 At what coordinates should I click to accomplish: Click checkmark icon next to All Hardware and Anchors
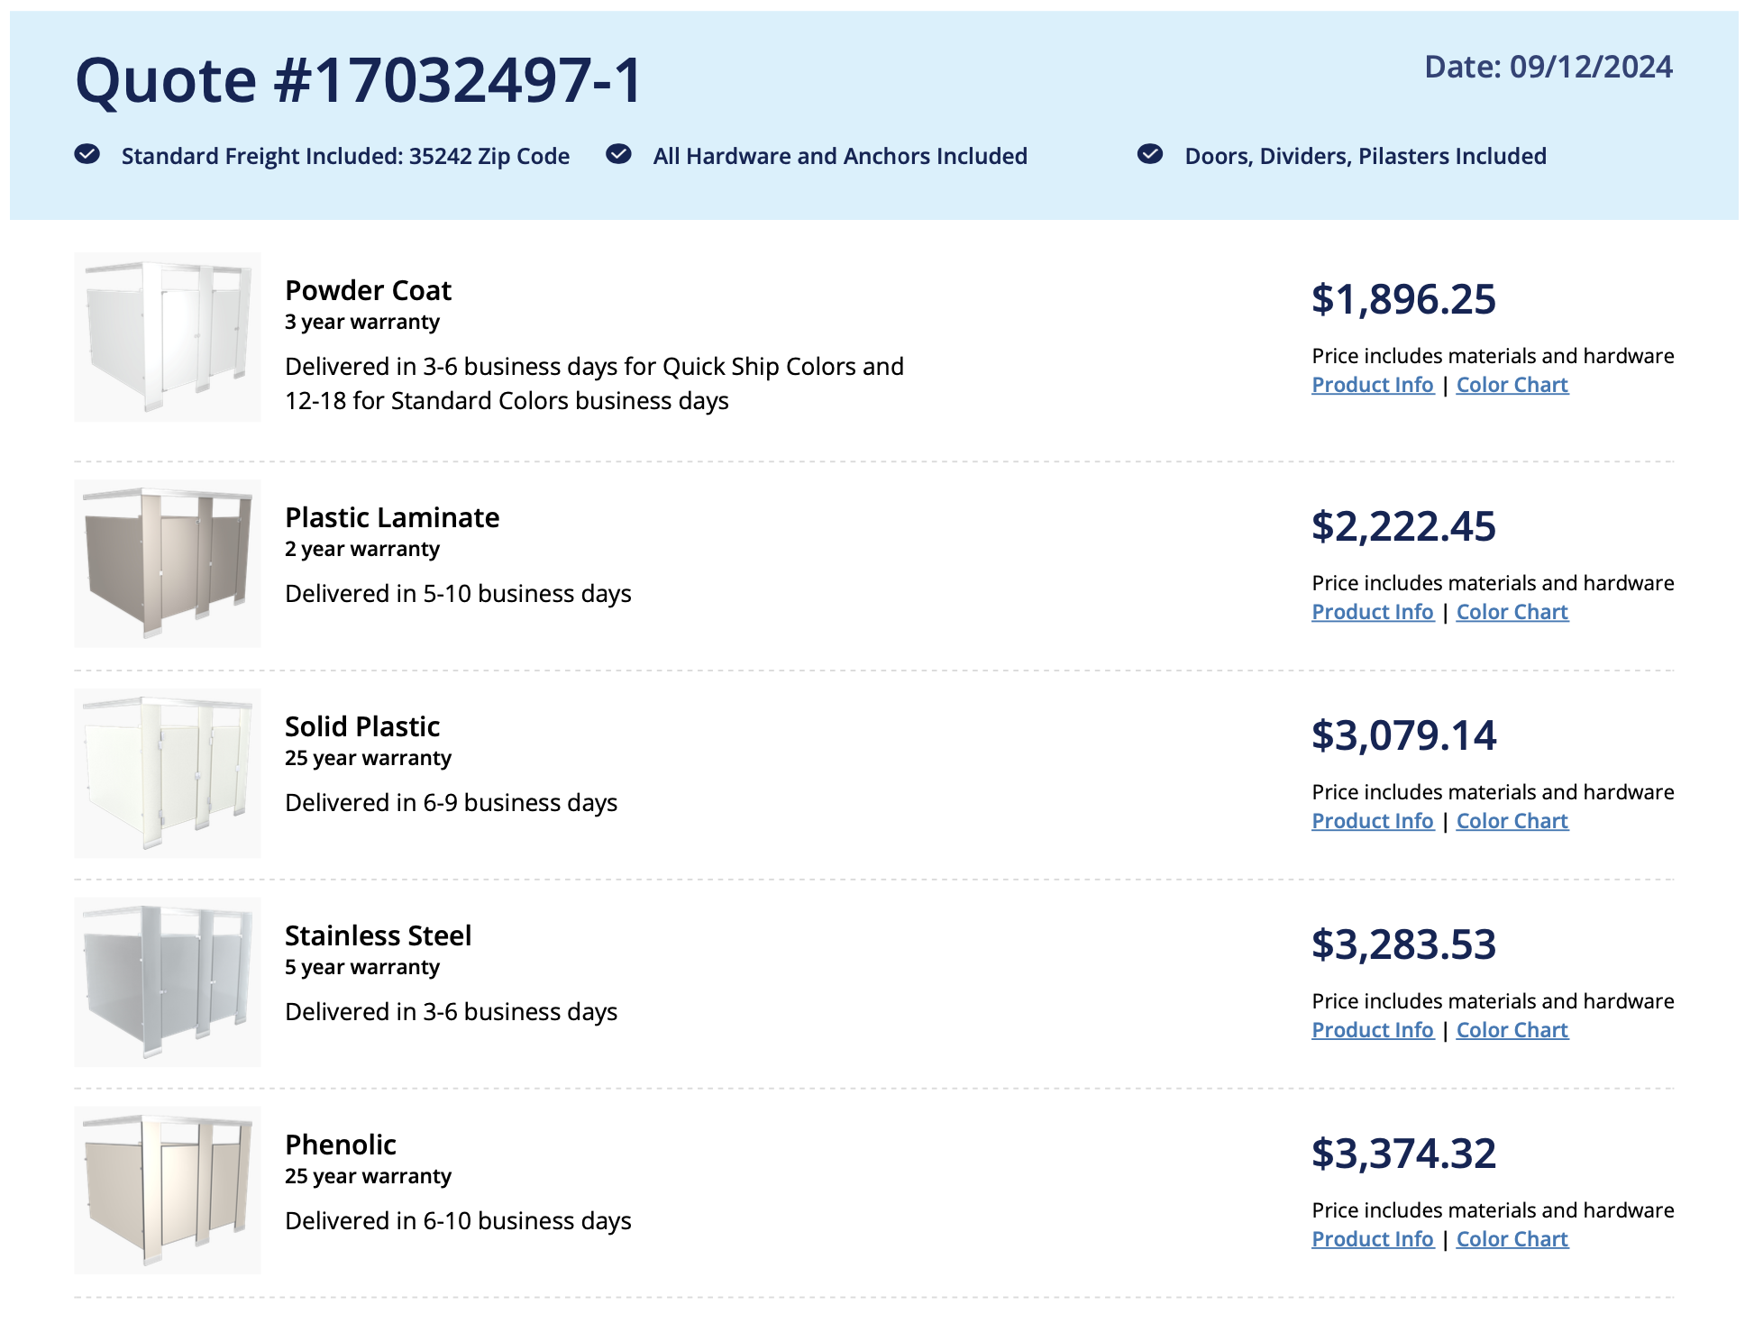618,154
